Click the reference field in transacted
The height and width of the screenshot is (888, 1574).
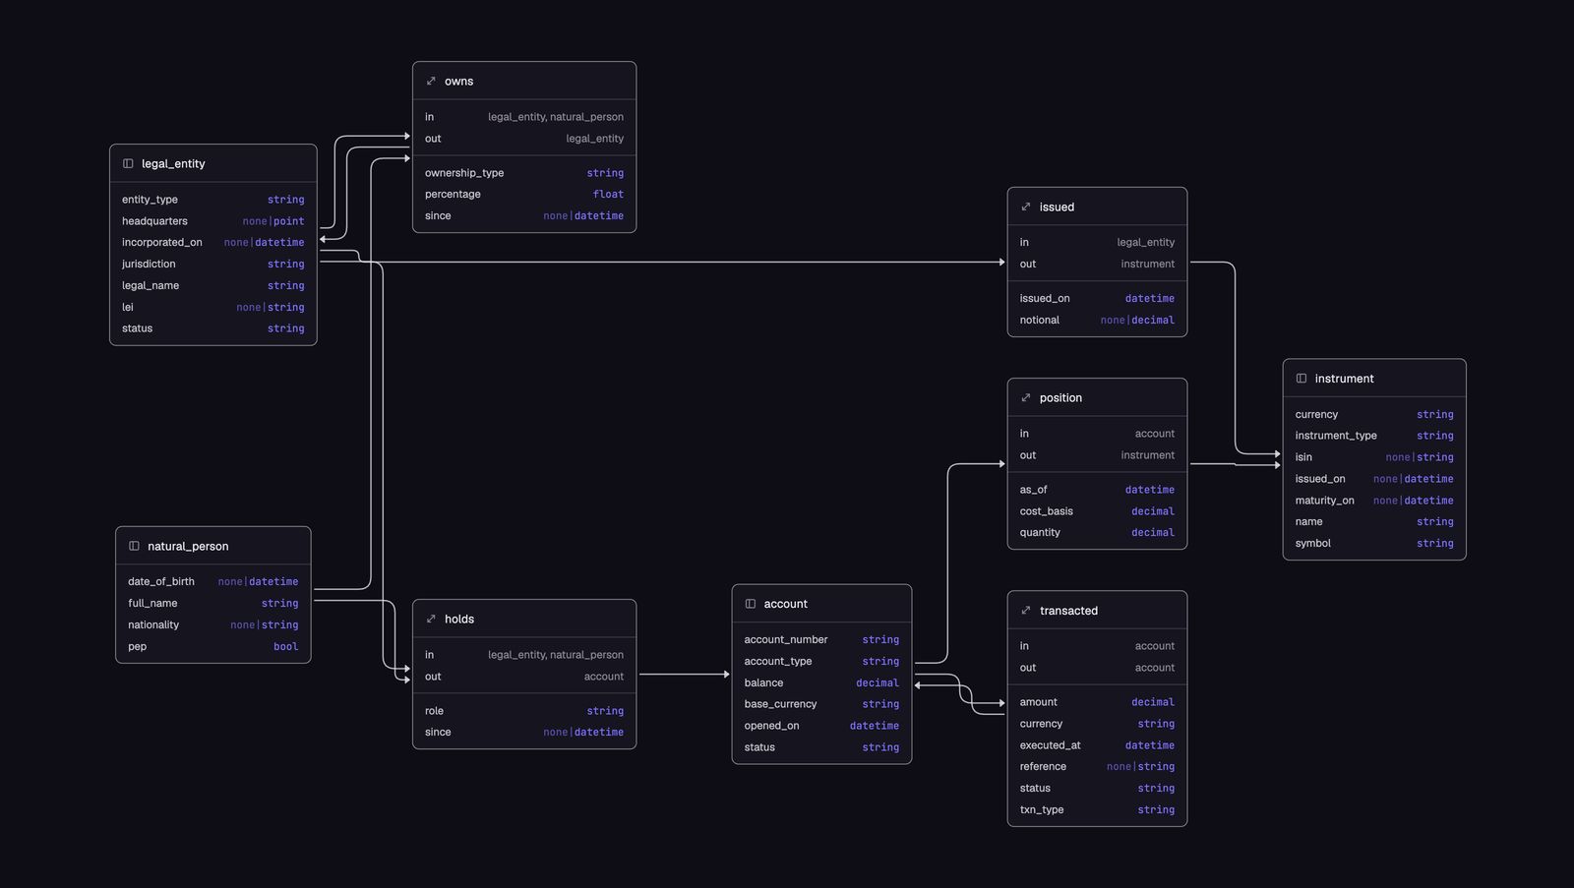point(1097,766)
